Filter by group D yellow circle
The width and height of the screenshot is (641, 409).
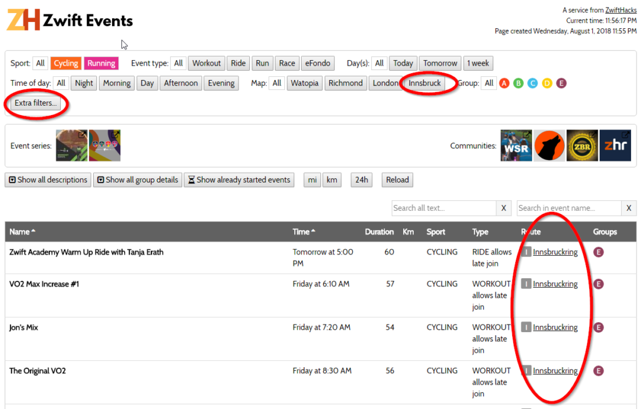click(x=547, y=83)
